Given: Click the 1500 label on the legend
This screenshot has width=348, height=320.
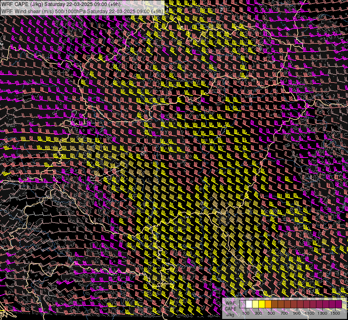Looking at the screenshot, I should coord(335,313).
